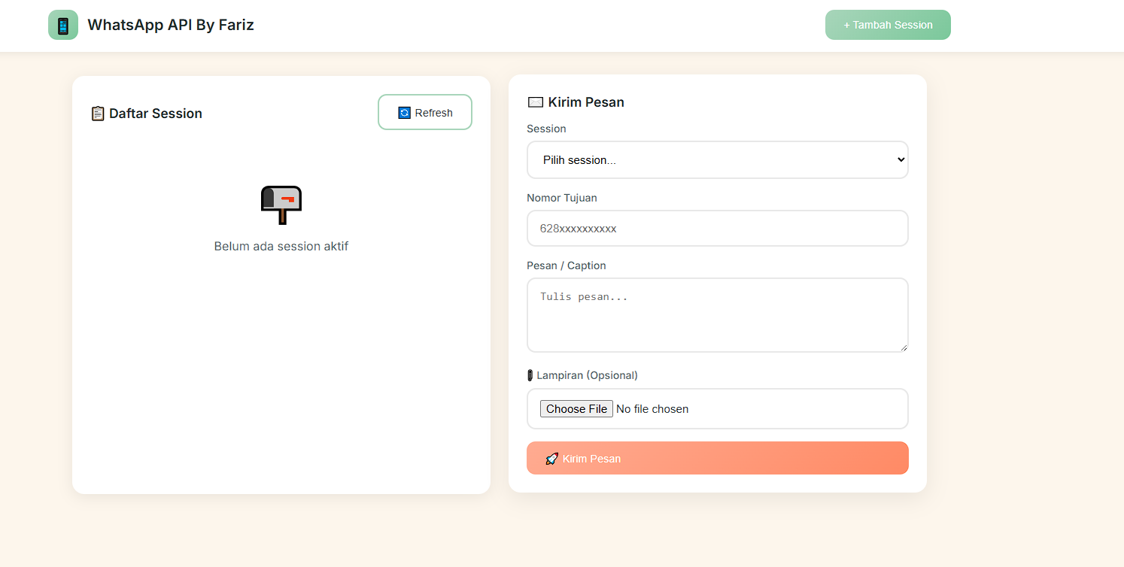Click the Nomor Tujuan label
Image resolution: width=1124 pixels, height=567 pixels.
pos(562,198)
